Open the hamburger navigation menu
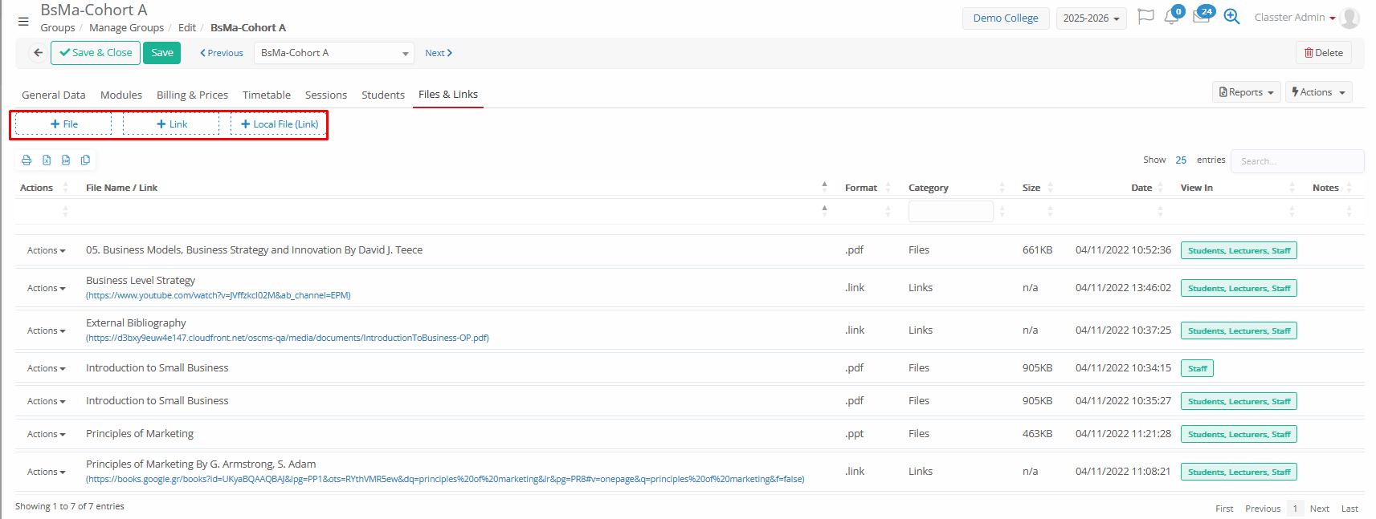 23,22
